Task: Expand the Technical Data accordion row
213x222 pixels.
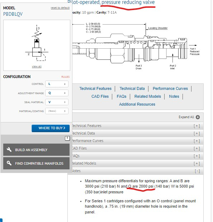Action: [138, 133]
